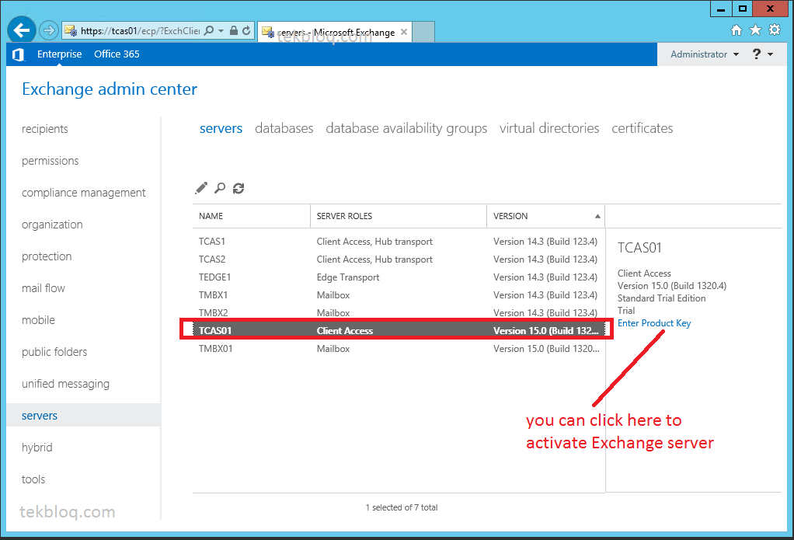This screenshot has height=540, width=794.
Task: Open tools section
Action: (x=33, y=479)
